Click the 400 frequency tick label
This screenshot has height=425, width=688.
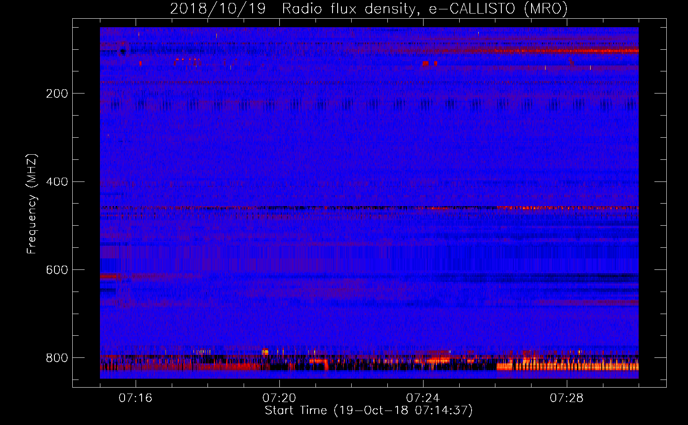(x=57, y=182)
